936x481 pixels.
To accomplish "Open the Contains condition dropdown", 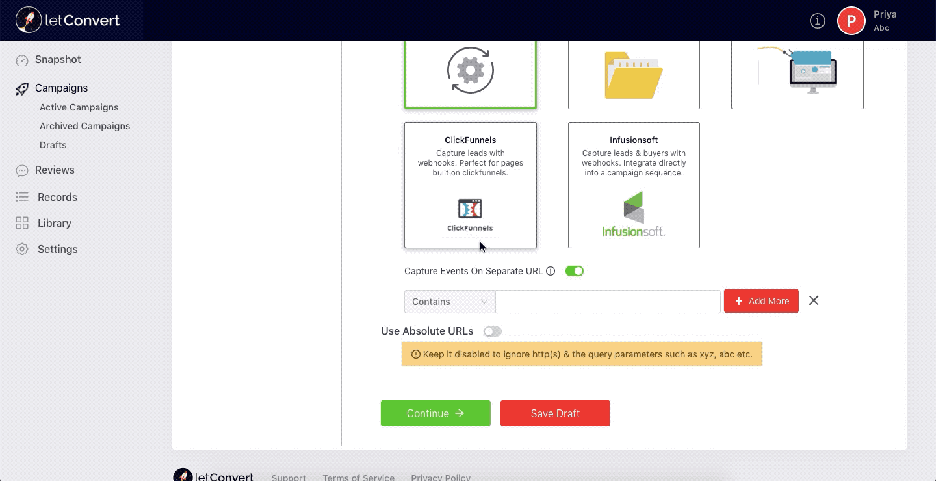I will 450,302.
